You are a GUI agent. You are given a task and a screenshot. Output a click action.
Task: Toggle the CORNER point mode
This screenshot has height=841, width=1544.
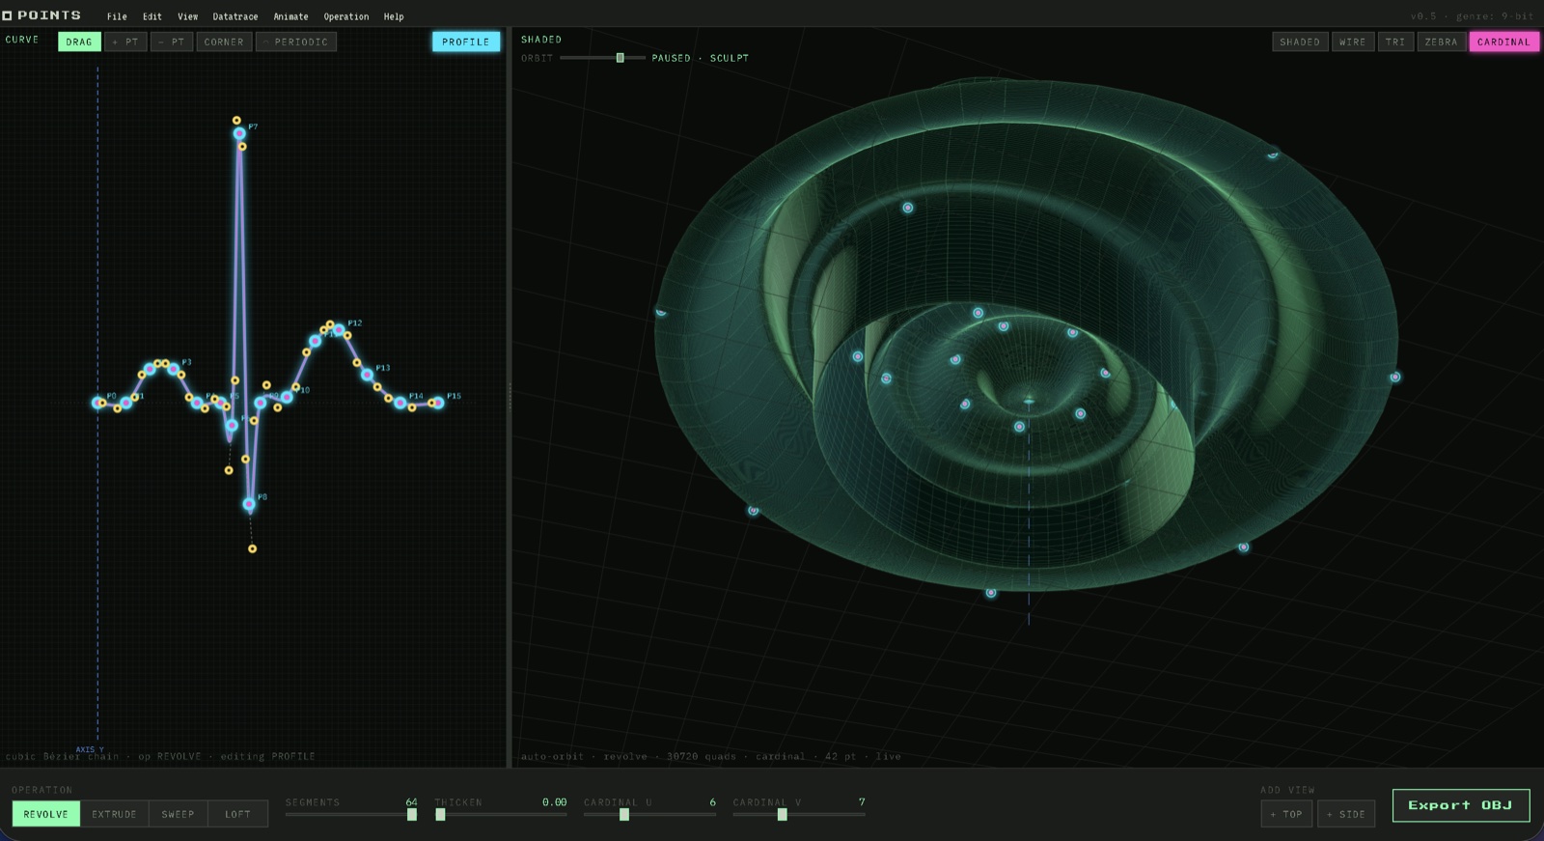point(224,42)
